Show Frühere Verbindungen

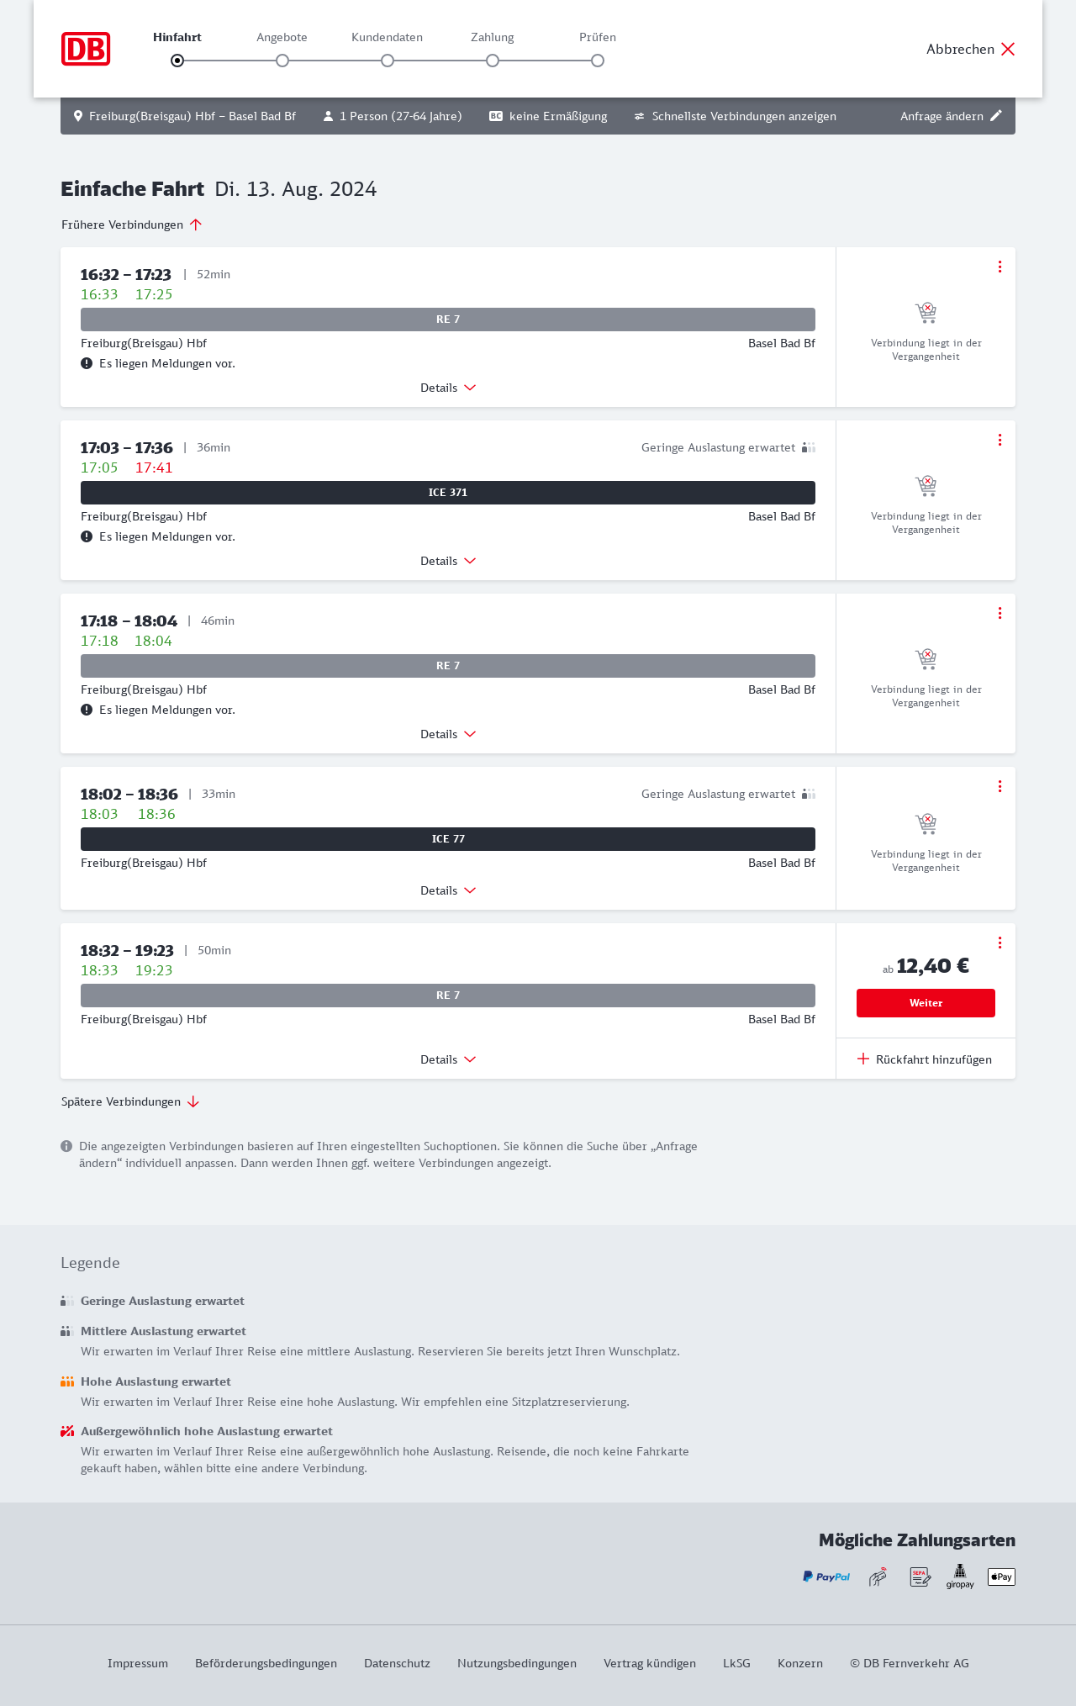coord(132,224)
